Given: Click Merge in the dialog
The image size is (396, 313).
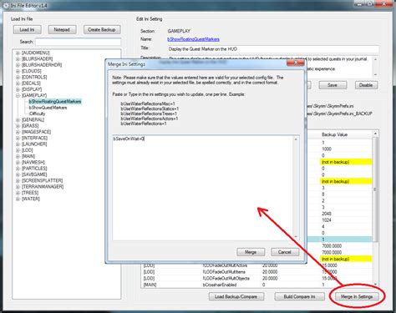Looking at the screenshot, I should tap(251, 252).
